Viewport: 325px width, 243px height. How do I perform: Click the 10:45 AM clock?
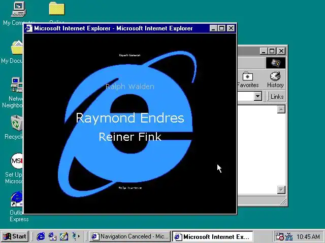pos(308,236)
